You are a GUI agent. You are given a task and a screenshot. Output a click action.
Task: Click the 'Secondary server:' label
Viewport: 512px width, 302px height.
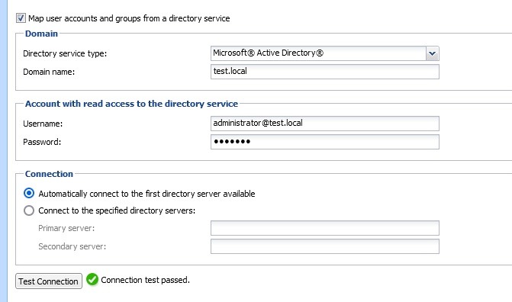[72, 246]
